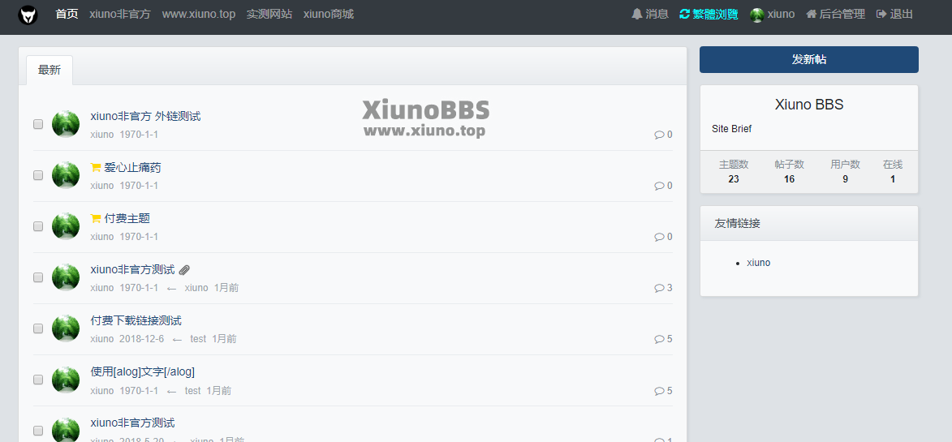Viewport: 952px width, 442px height.
Task: Click author xiuno under 爱心止痛药
Action: tap(102, 186)
